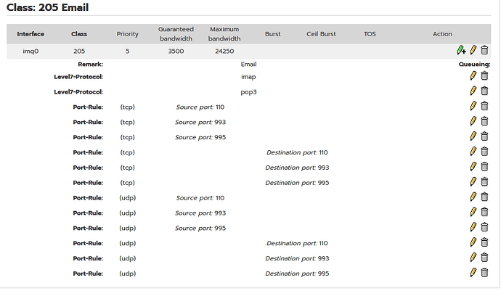Delete the Level7-Protocol pop3 entry
This screenshot has width=501, height=296.
click(x=485, y=91)
